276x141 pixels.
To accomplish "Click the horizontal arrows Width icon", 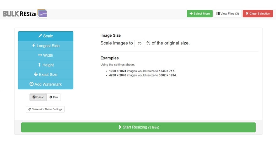I will [40, 55].
